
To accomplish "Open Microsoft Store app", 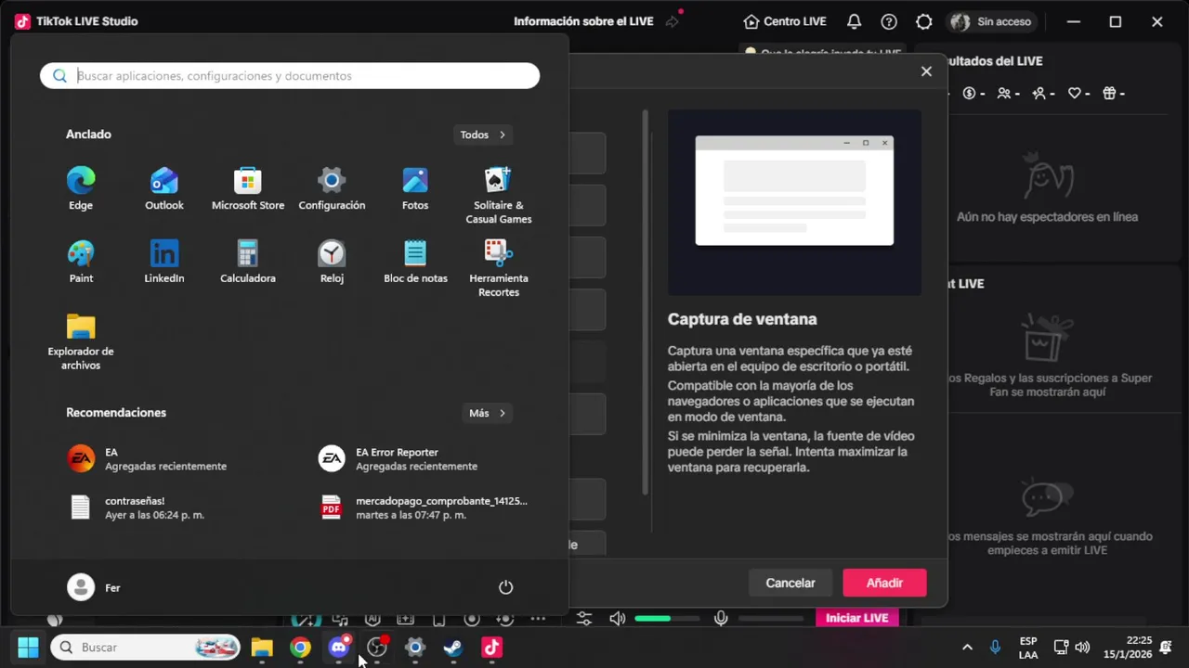I will pyautogui.click(x=248, y=188).
